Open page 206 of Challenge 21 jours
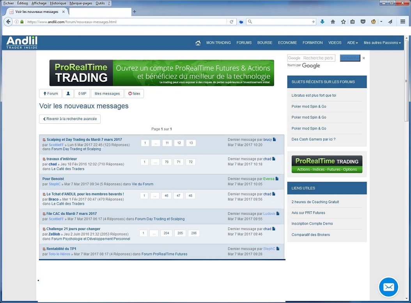This screenshot has height=303, width=411. pyautogui.click(x=194, y=233)
